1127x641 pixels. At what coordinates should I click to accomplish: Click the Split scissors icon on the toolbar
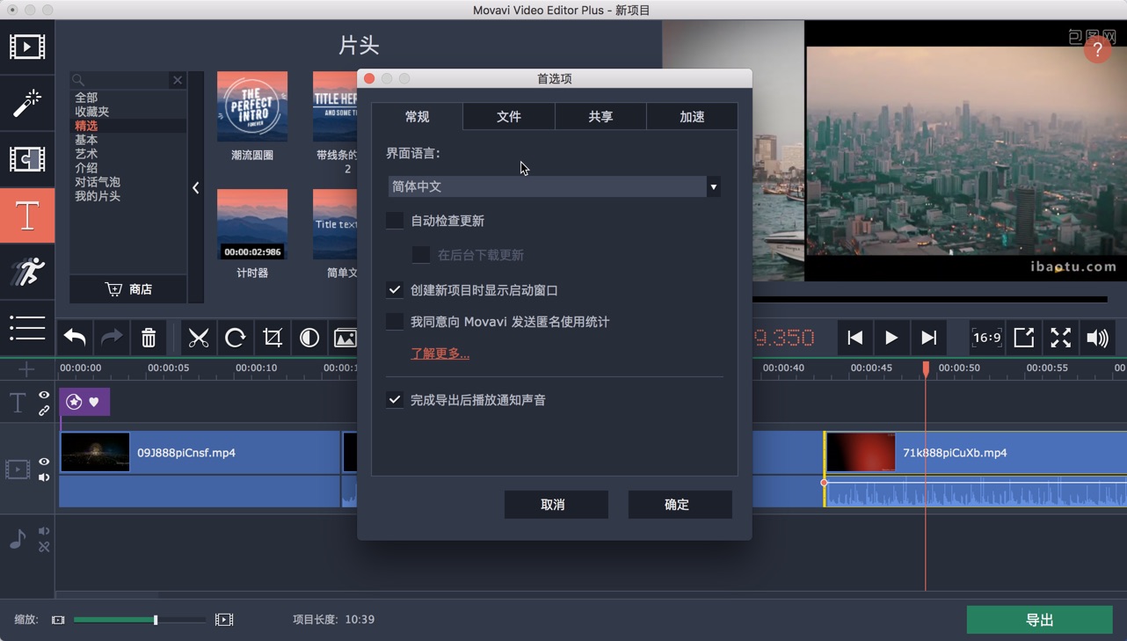[198, 337]
